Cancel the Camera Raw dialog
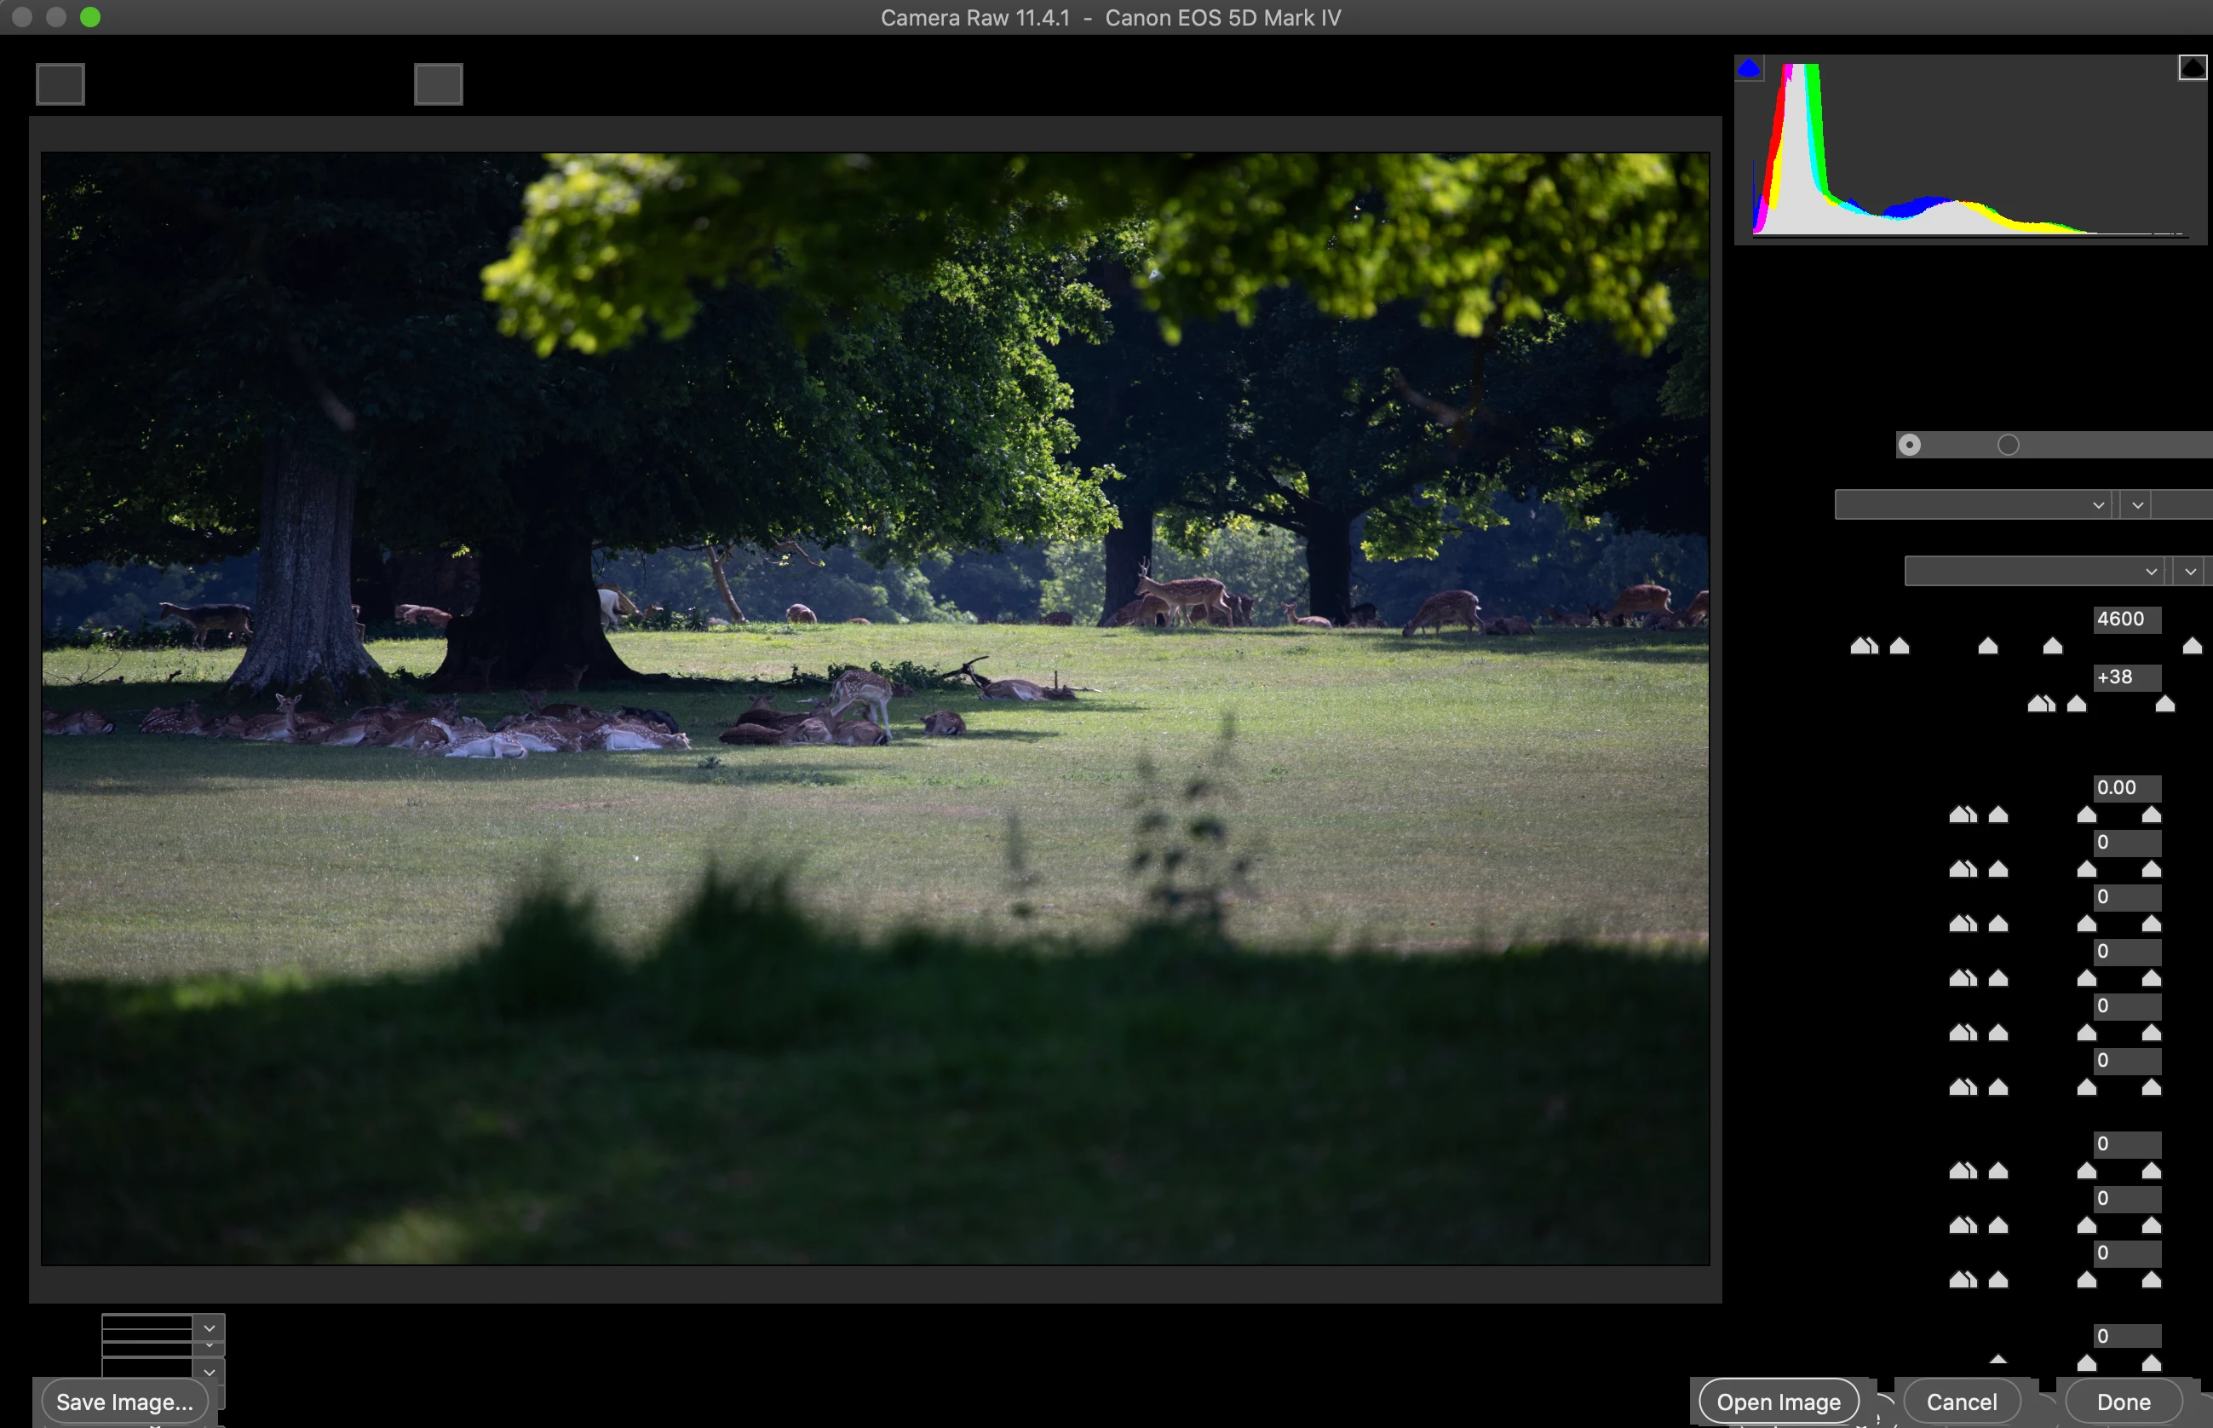This screenshot has height=1428, width=2213. point(1961,1402)
